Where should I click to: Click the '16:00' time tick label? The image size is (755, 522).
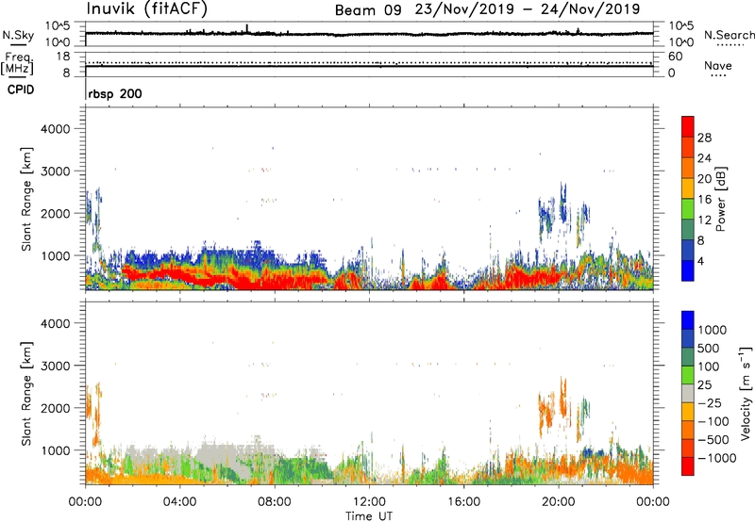pyautogui.click(x=463, y=502)
